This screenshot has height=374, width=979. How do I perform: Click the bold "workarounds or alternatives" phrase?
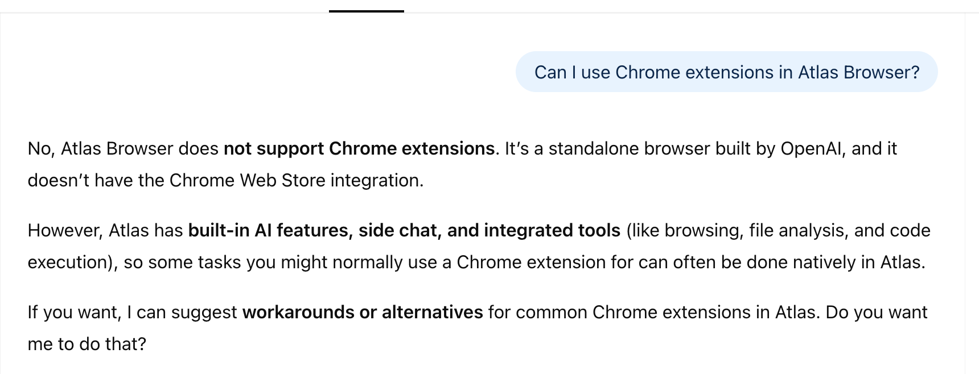(363, 312)
